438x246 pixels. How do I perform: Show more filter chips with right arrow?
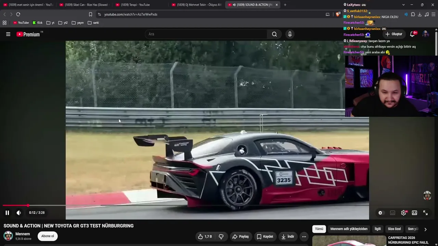[x=425, y=229]
